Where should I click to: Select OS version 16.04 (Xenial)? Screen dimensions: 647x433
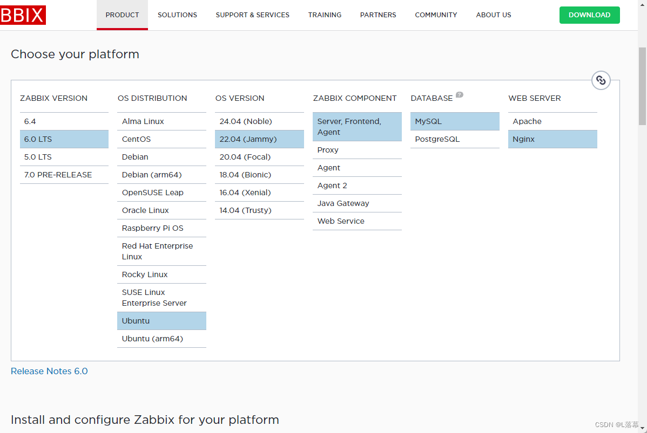pyautogui.click(x=260, y=193)
